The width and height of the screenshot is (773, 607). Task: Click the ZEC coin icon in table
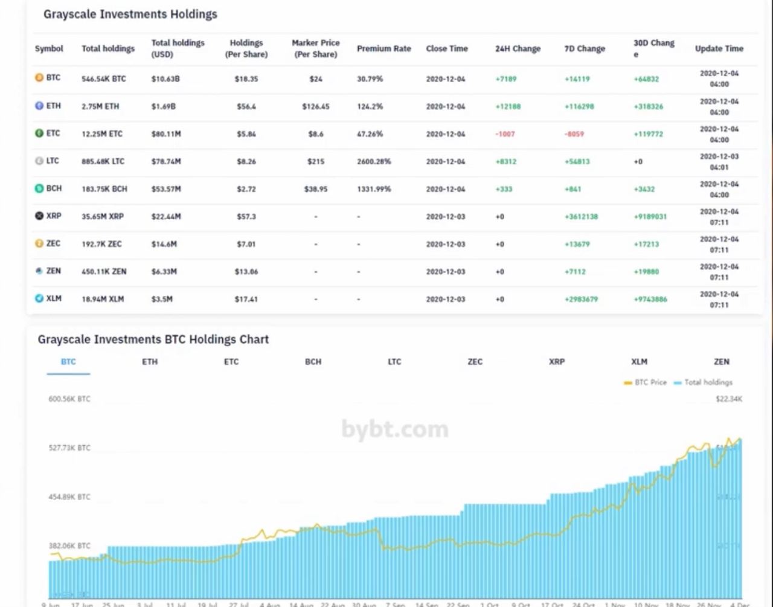[39, 243]
